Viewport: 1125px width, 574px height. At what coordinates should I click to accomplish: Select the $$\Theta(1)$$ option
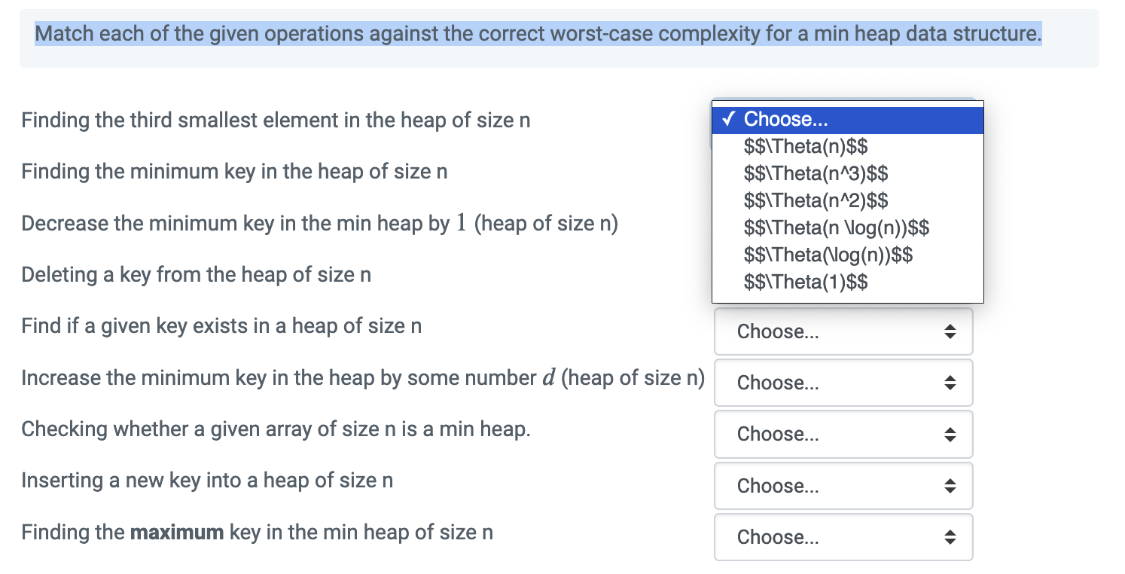tap(805, 282)
